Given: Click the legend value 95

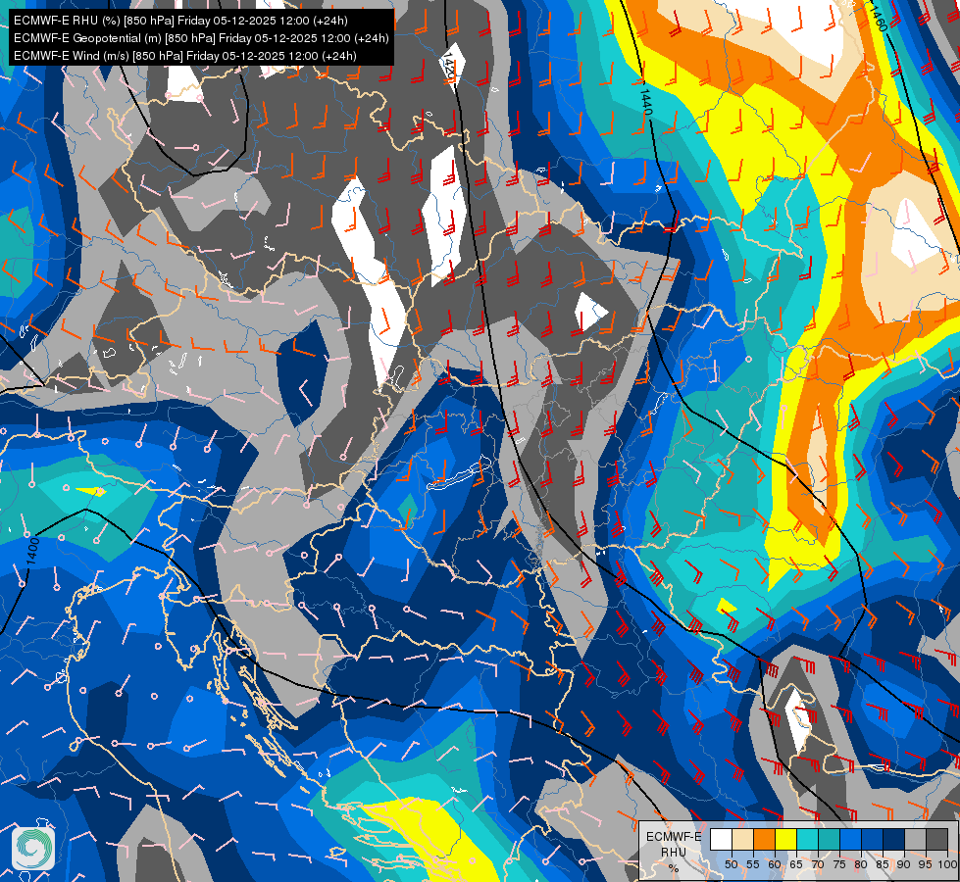Looking at the screenshot, I should point(926,864).
